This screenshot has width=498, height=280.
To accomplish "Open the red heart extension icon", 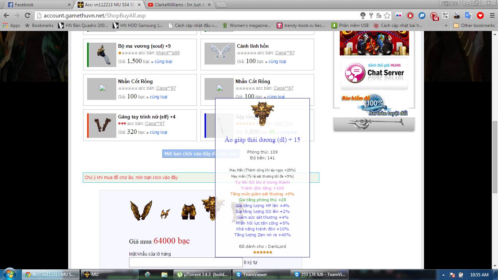I will [x=480, y=16].
